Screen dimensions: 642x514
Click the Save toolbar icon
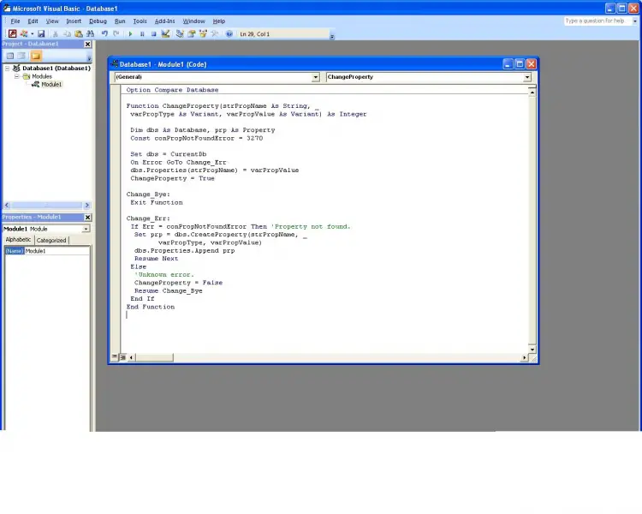(x=41, y=33)
